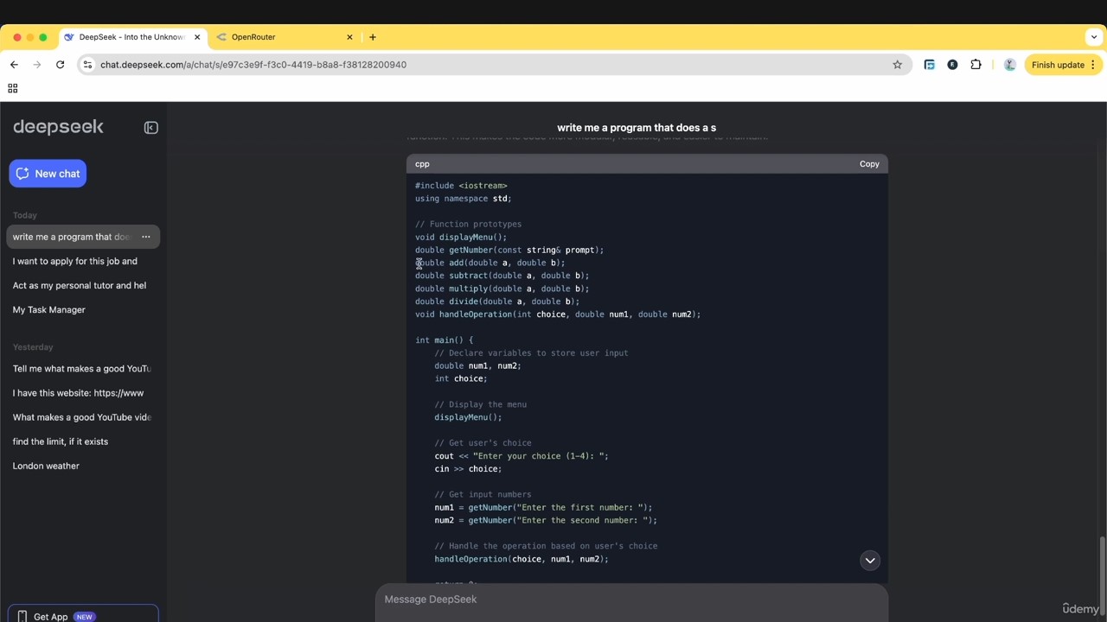Focus the Message DeepSeek input field
This screenshot has width=1107, height=622.
[x=631, y=600]
